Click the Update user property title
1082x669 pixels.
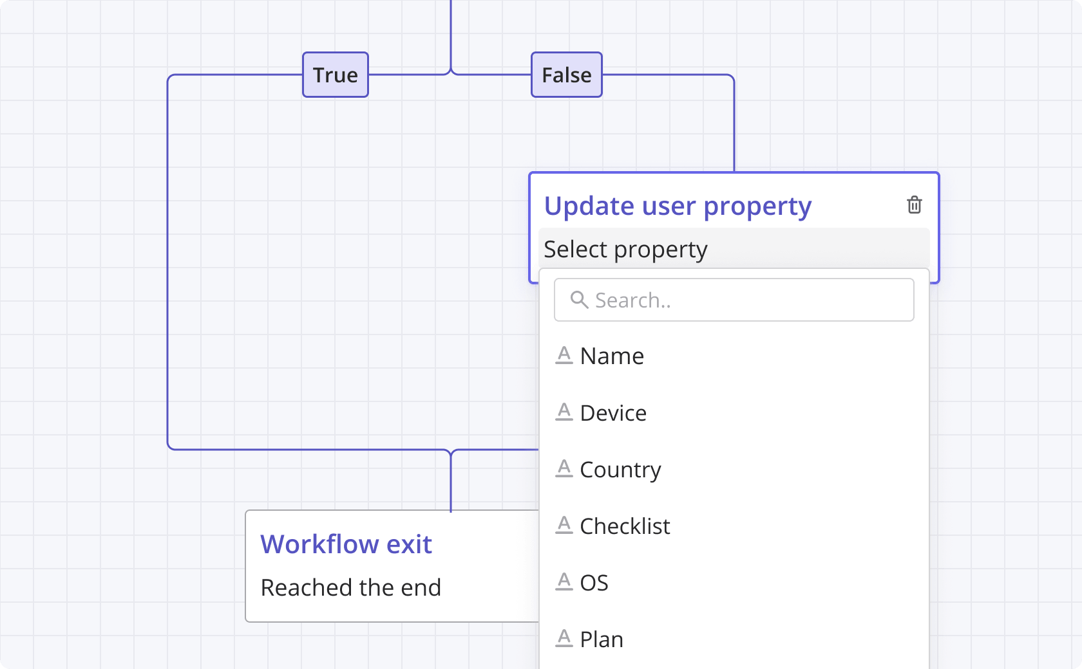678,206
